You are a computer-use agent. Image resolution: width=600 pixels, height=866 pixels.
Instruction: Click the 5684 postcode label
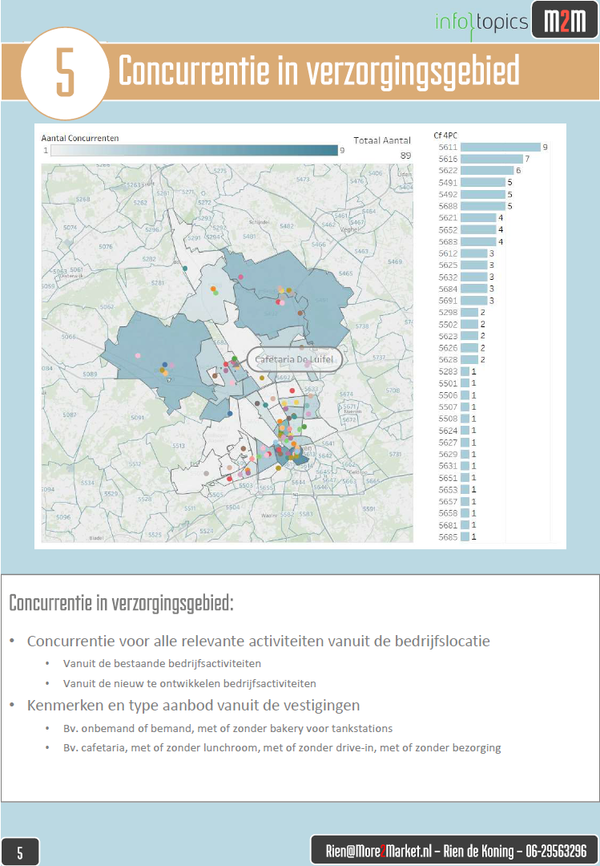pos(448,289)
